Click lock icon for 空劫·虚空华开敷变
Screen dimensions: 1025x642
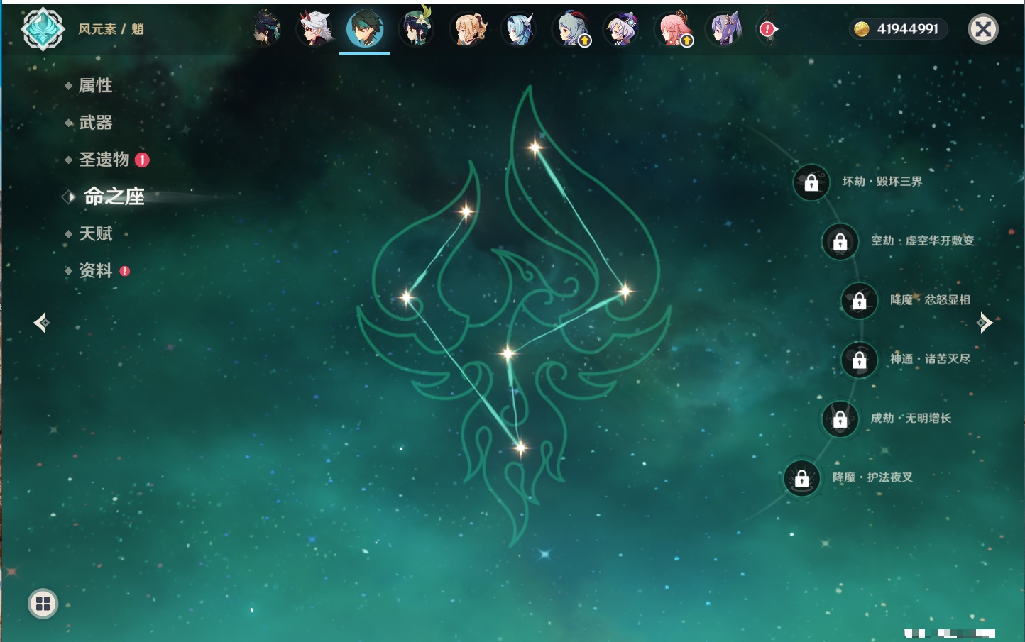point(840,241)
